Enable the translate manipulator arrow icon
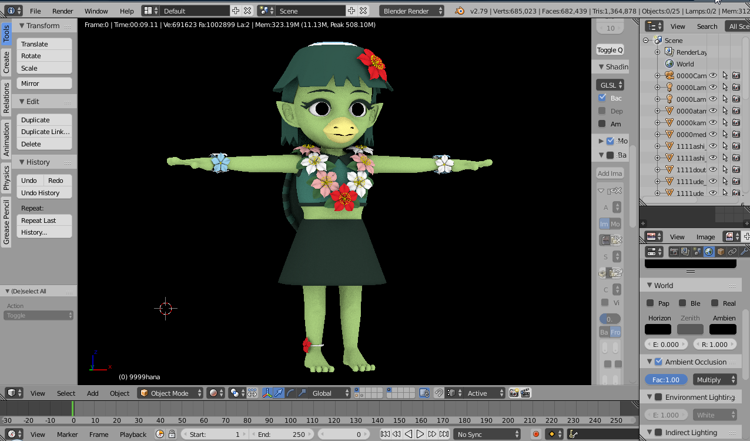 tap(279, 393)
